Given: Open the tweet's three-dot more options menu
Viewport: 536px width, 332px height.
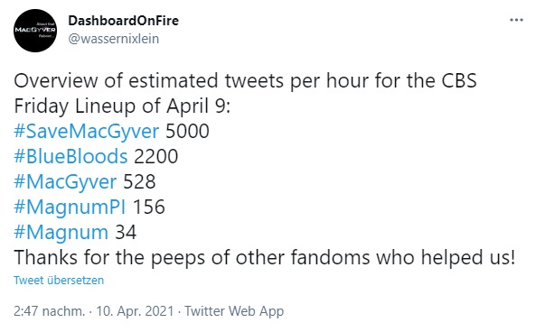Looking at the screenshot, I should pos(516,20).
